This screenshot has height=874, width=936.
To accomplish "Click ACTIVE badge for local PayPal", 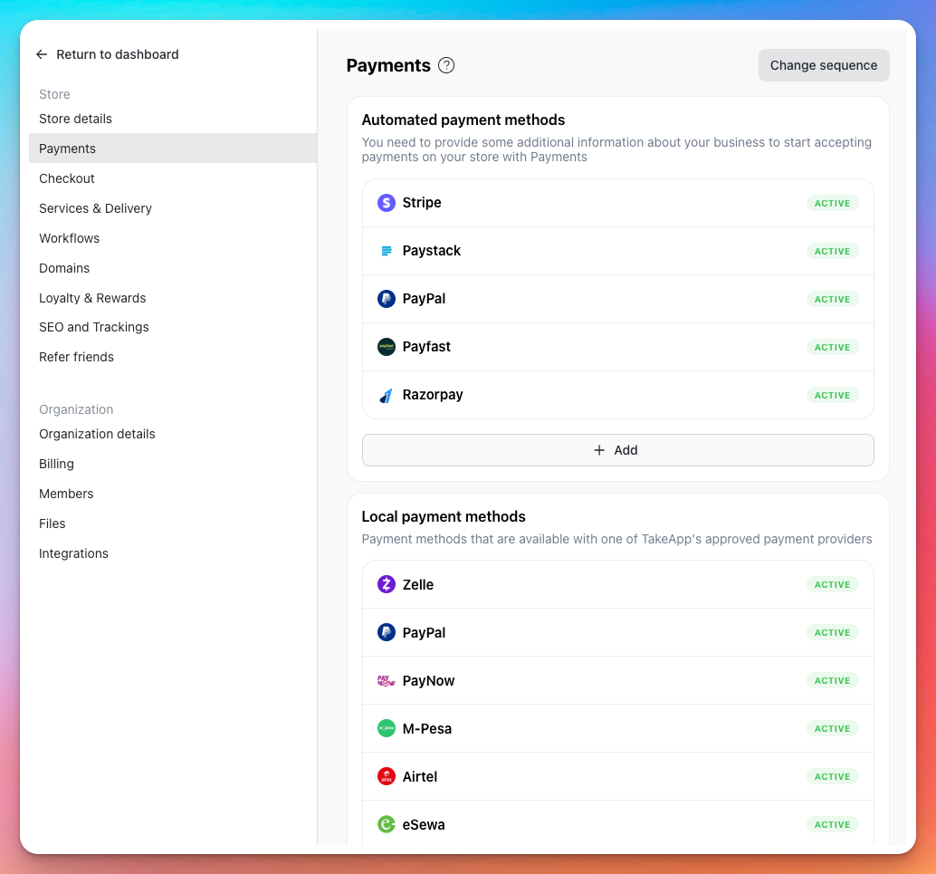I will pyautogui.click(x=832, y=632).
